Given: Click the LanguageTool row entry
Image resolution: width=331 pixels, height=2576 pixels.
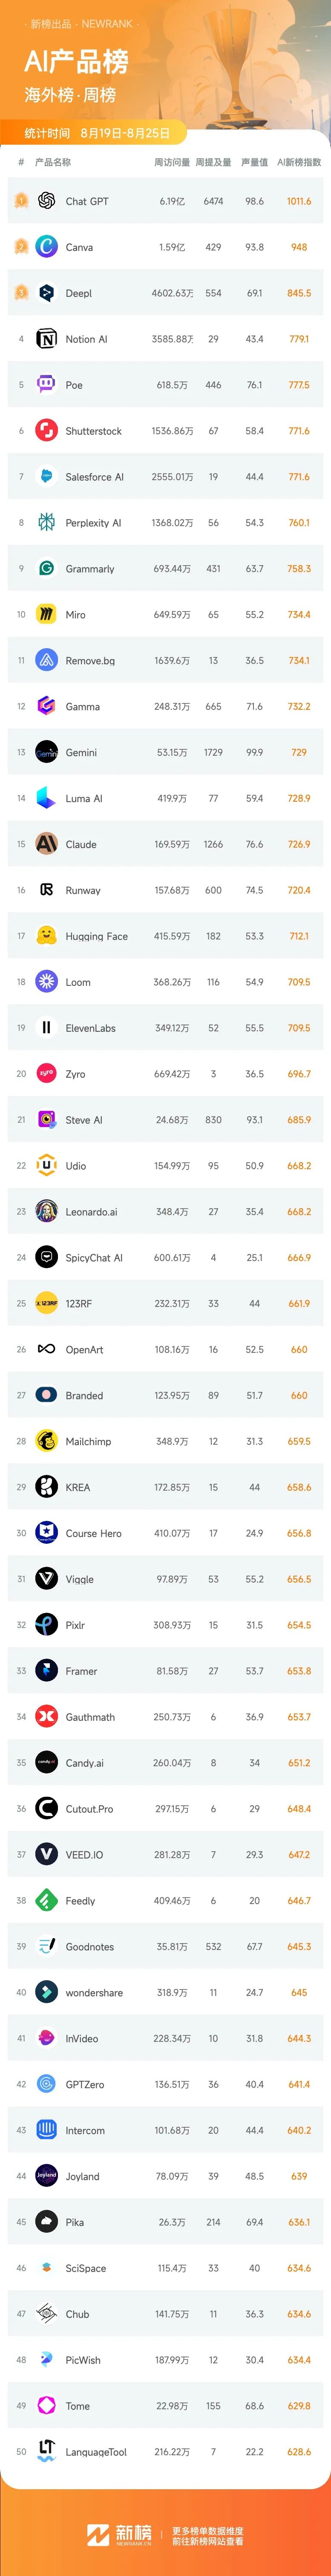Looking at the screenshot, I should tap(165, 2452).
